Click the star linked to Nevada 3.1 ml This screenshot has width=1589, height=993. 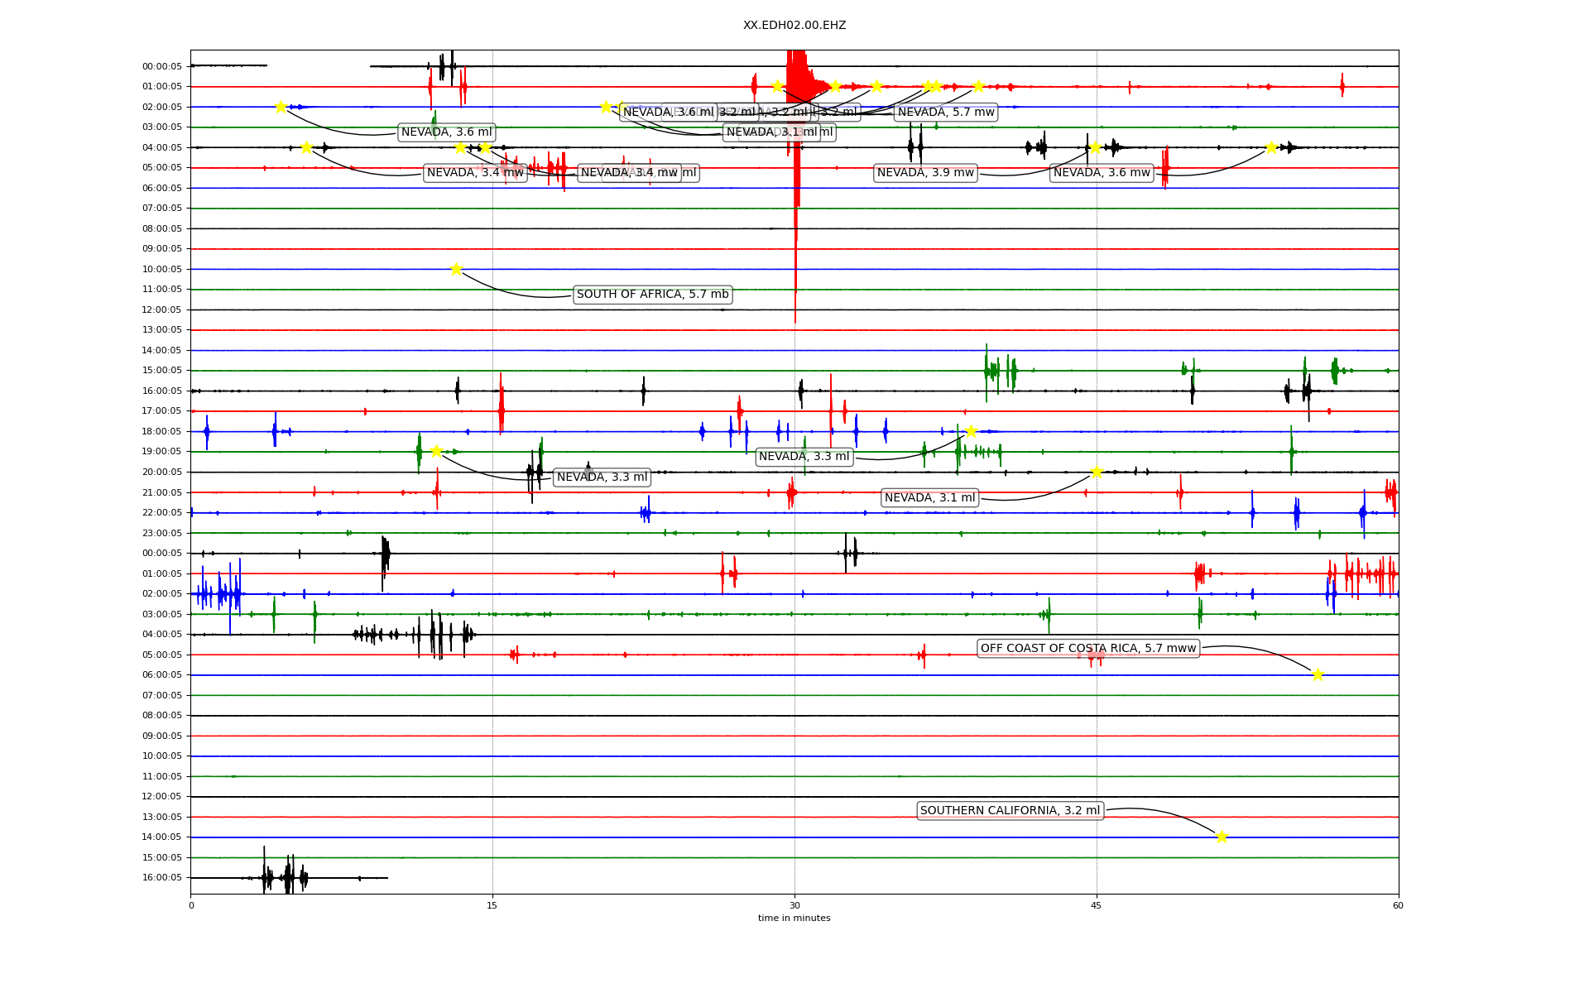click(1097, 472)
